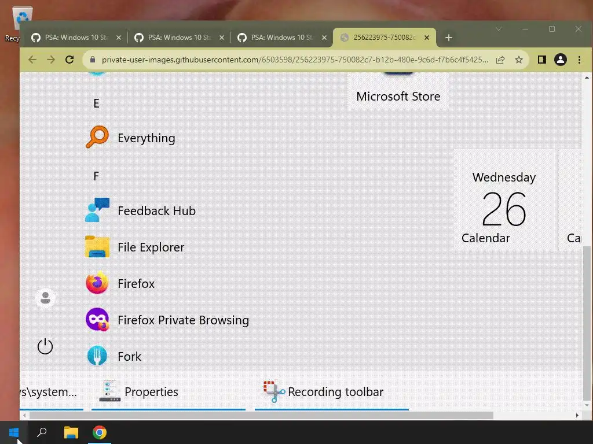593x444 pixels.
Task: Click the scroll down arrow
Action: coord(587,405)
